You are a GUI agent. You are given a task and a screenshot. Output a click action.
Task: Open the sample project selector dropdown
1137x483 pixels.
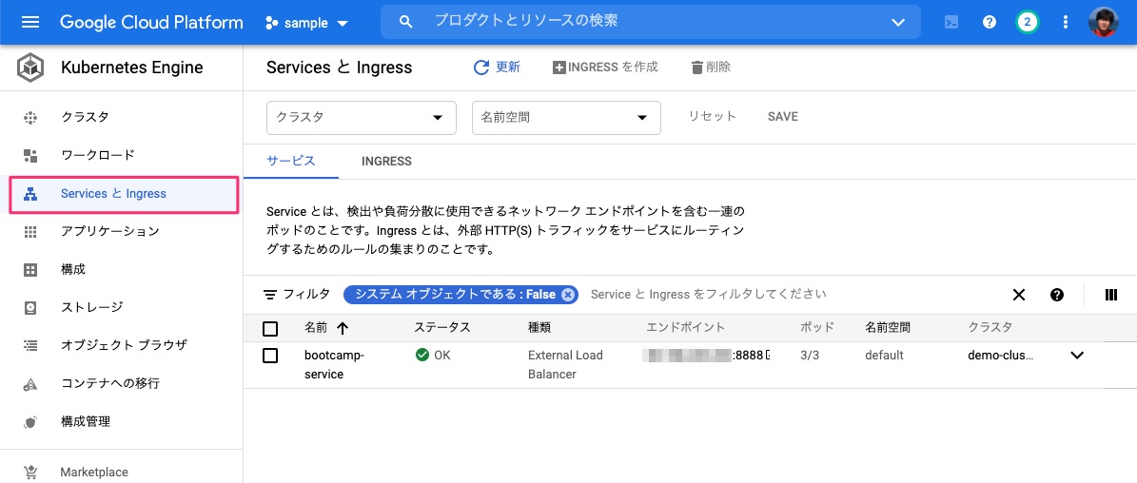pyautogui.click(x=307, y=23)
